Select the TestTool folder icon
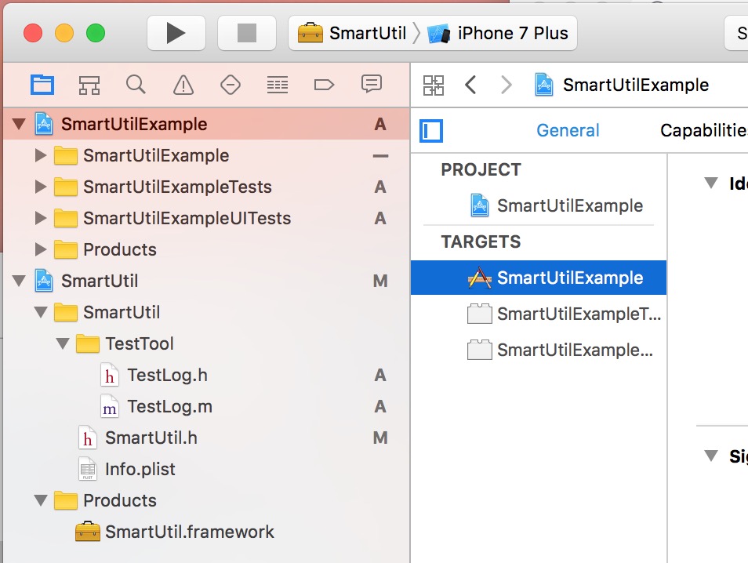The height and width of the screenshot is (563, 748). tap(88, 343)
